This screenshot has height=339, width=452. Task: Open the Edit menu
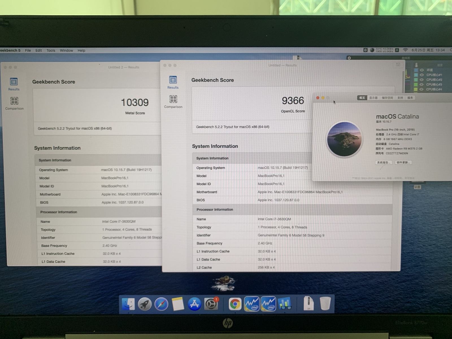39,50
